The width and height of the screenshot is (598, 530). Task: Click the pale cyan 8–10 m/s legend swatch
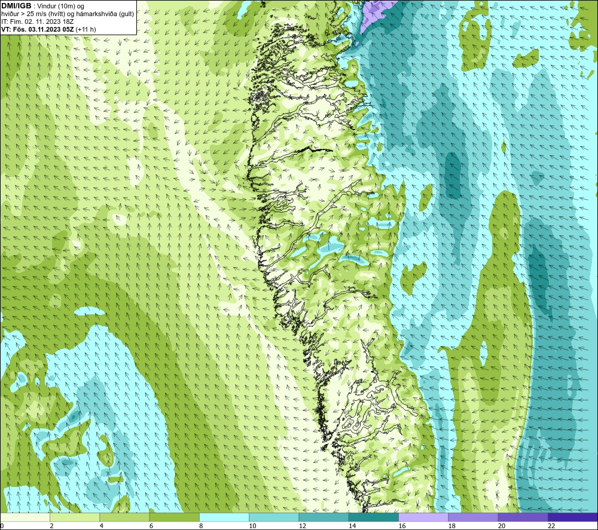(x=224, y=517)
